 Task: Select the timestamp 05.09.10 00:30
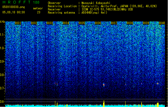click(14, 12)
